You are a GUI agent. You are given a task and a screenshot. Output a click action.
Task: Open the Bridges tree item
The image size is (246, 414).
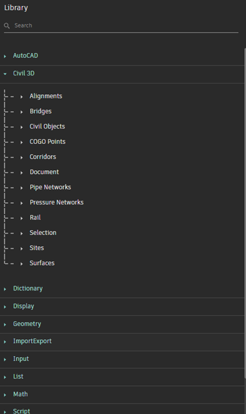pos(40,112)
